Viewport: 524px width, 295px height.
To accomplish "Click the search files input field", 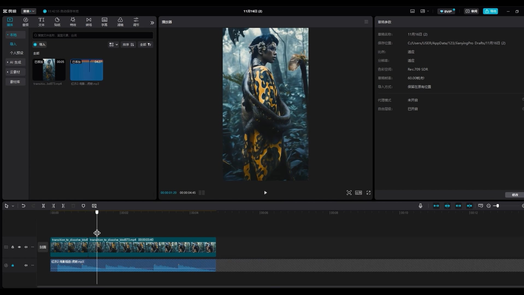I will 93,35.
